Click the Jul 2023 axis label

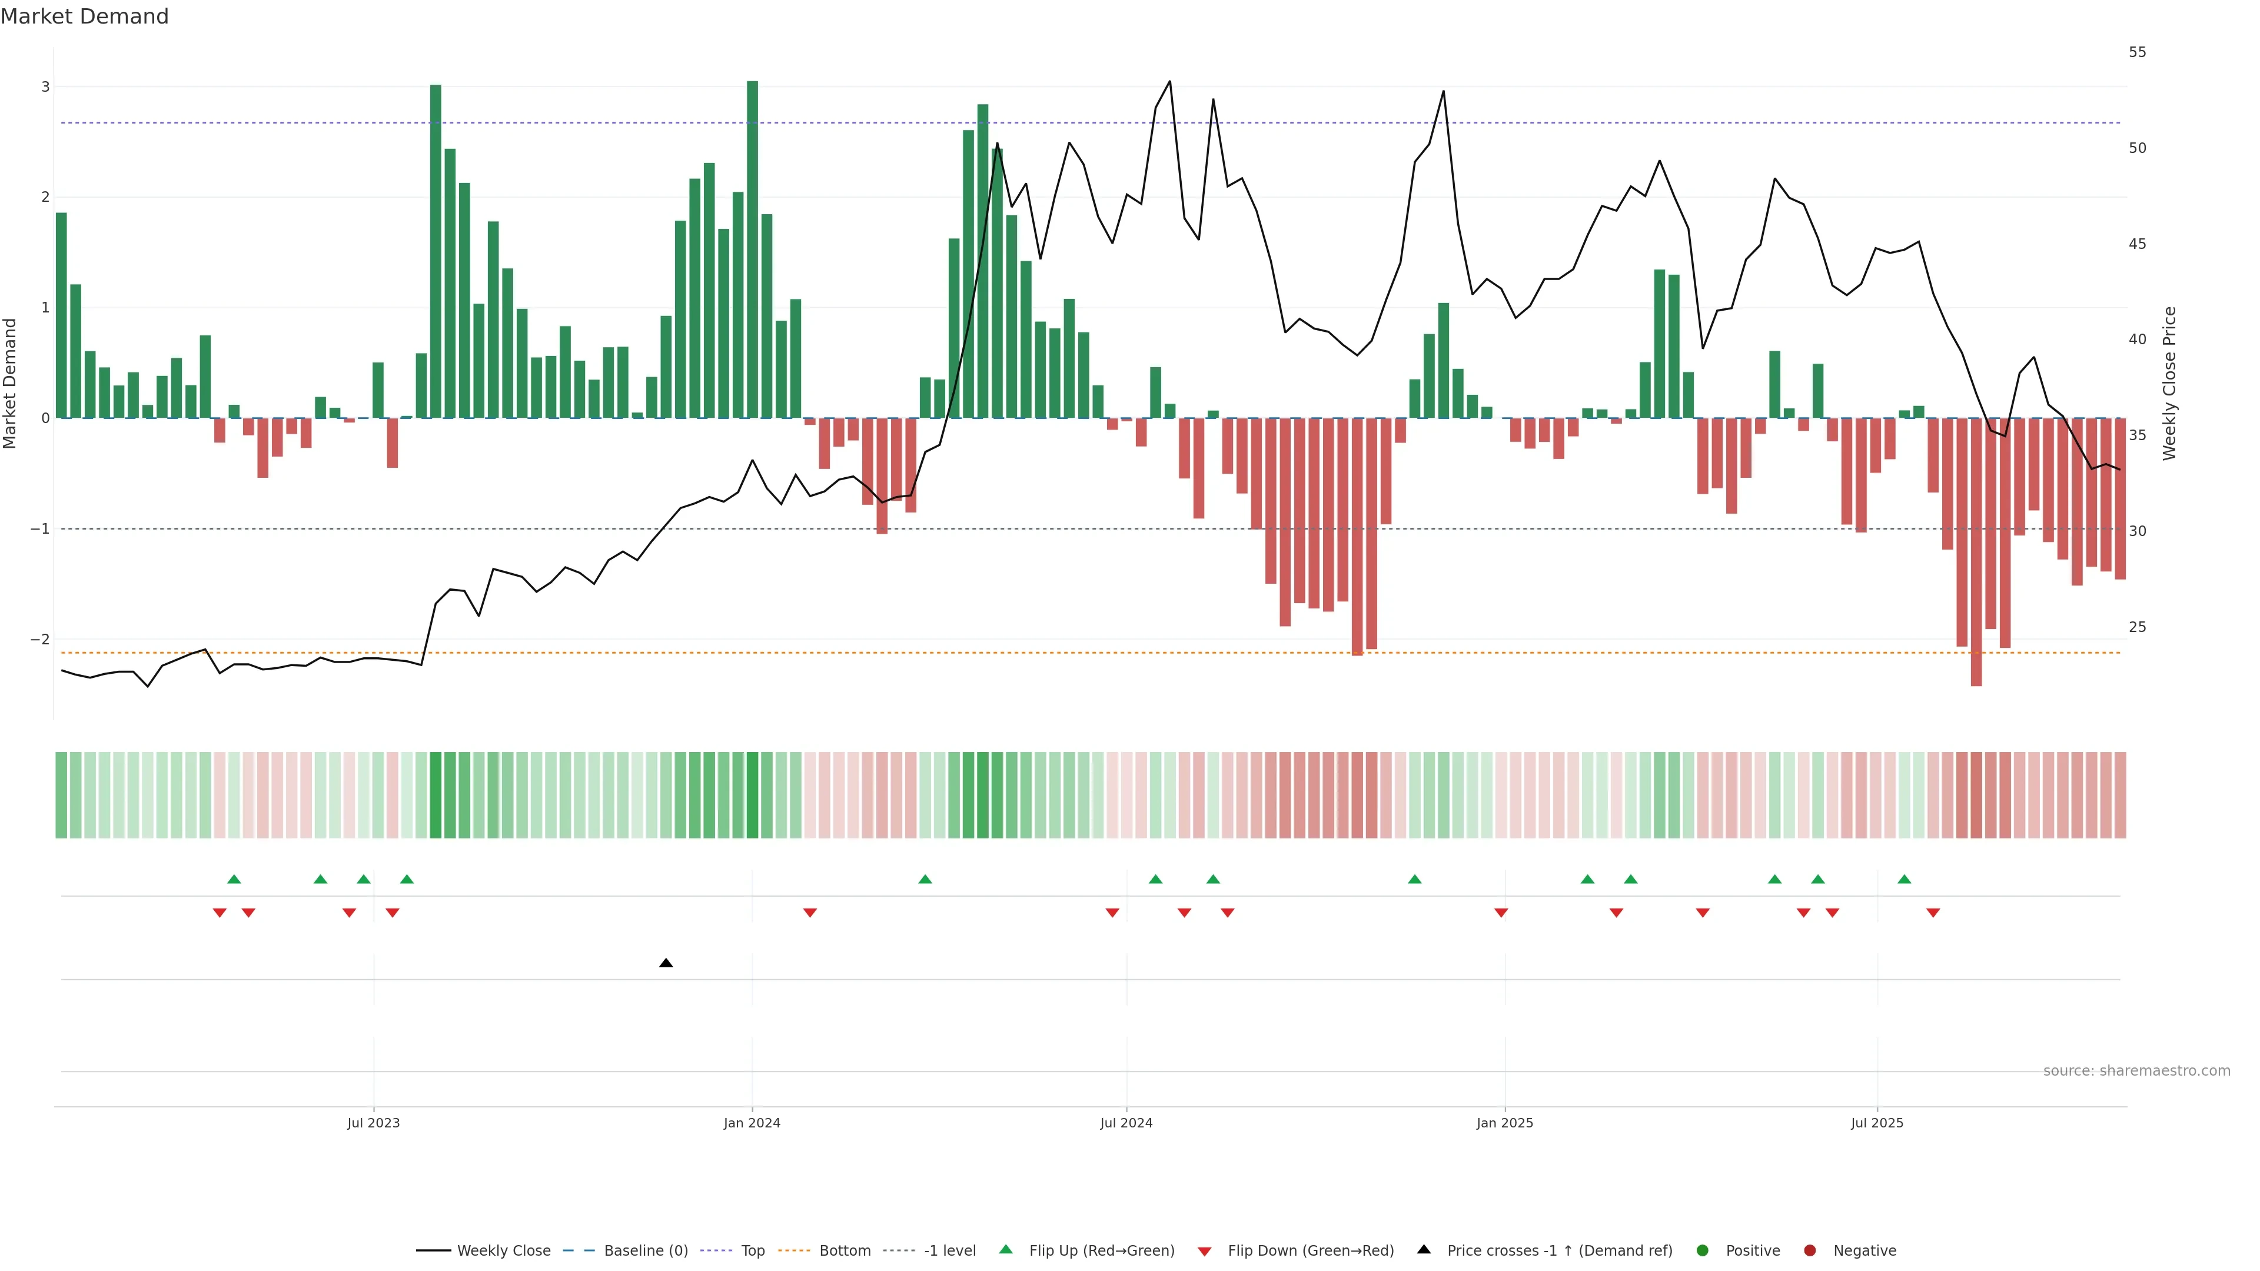[x=373, y=1123]
